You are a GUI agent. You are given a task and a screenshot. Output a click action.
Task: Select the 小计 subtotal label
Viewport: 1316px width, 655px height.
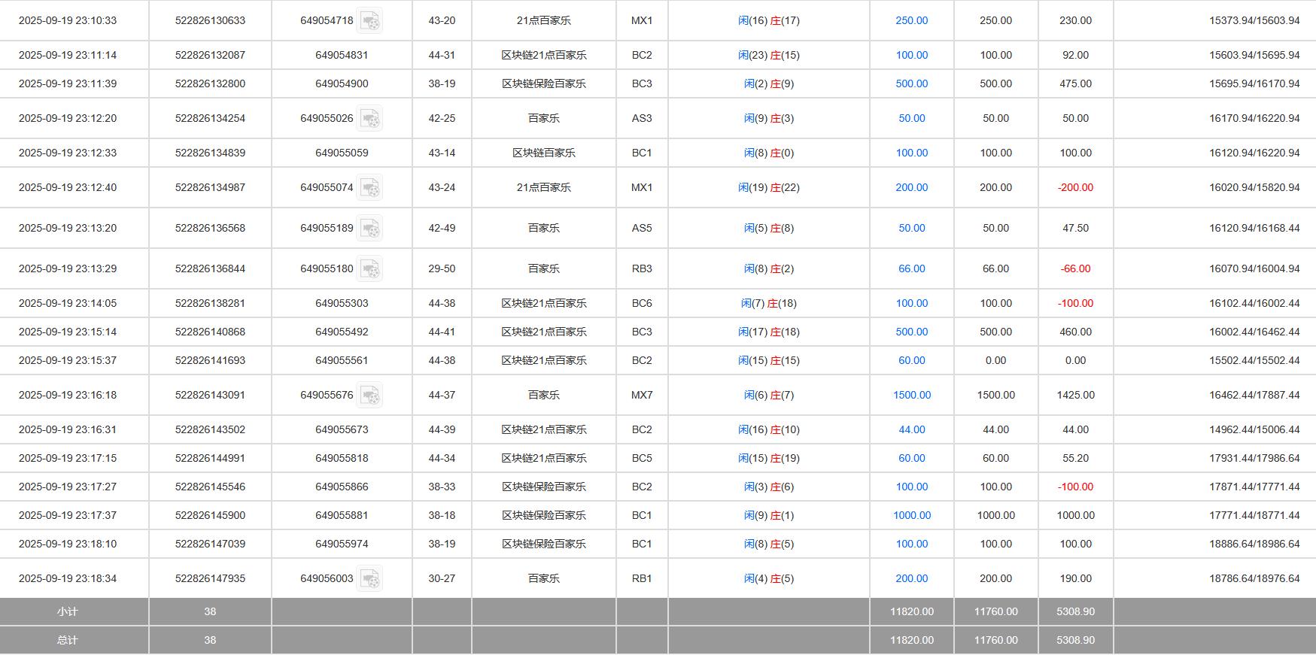tap(68, 611)
